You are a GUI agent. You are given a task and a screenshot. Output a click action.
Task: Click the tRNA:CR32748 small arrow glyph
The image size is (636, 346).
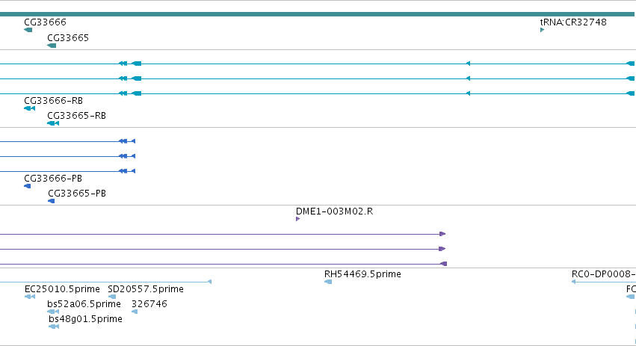tap(542, 30)
